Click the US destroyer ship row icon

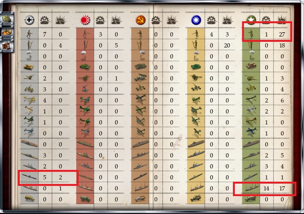(252, 188)
